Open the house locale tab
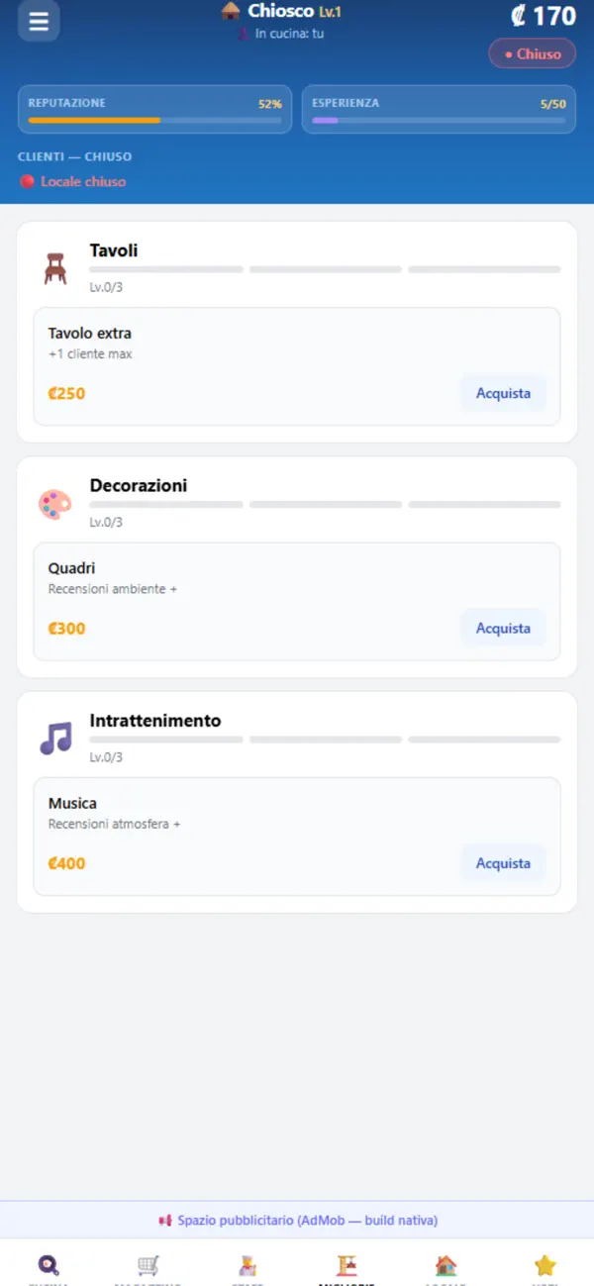Viewport: 594px width, 1286px height. pyautogui.click(x=445, y=1266)
